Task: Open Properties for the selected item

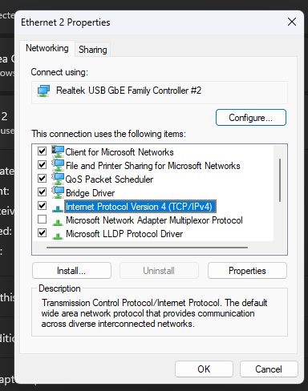Action: coord(247,271)
